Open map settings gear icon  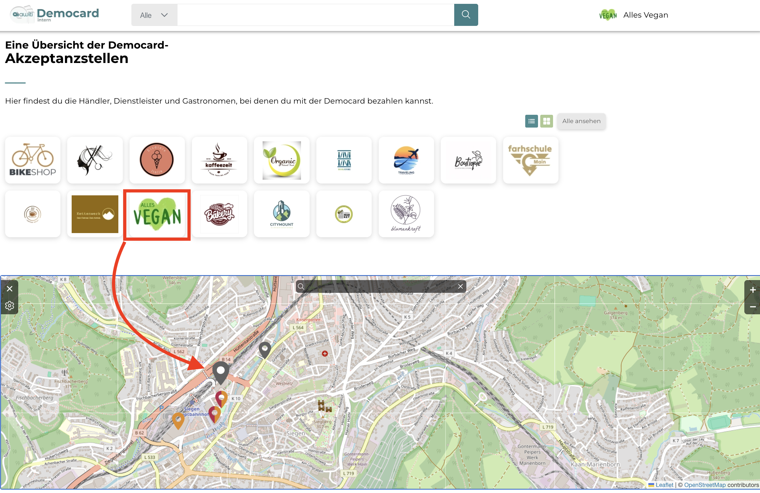coord(10,306)
